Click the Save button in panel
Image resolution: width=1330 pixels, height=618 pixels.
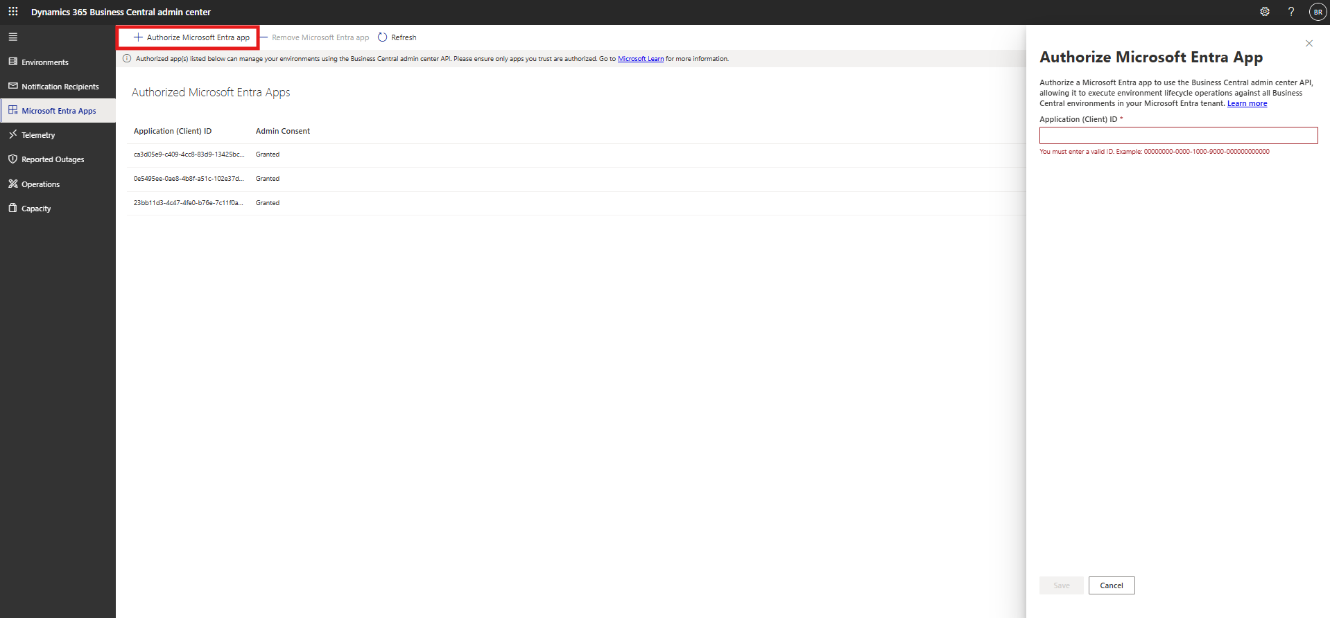tap(1061, 585)
